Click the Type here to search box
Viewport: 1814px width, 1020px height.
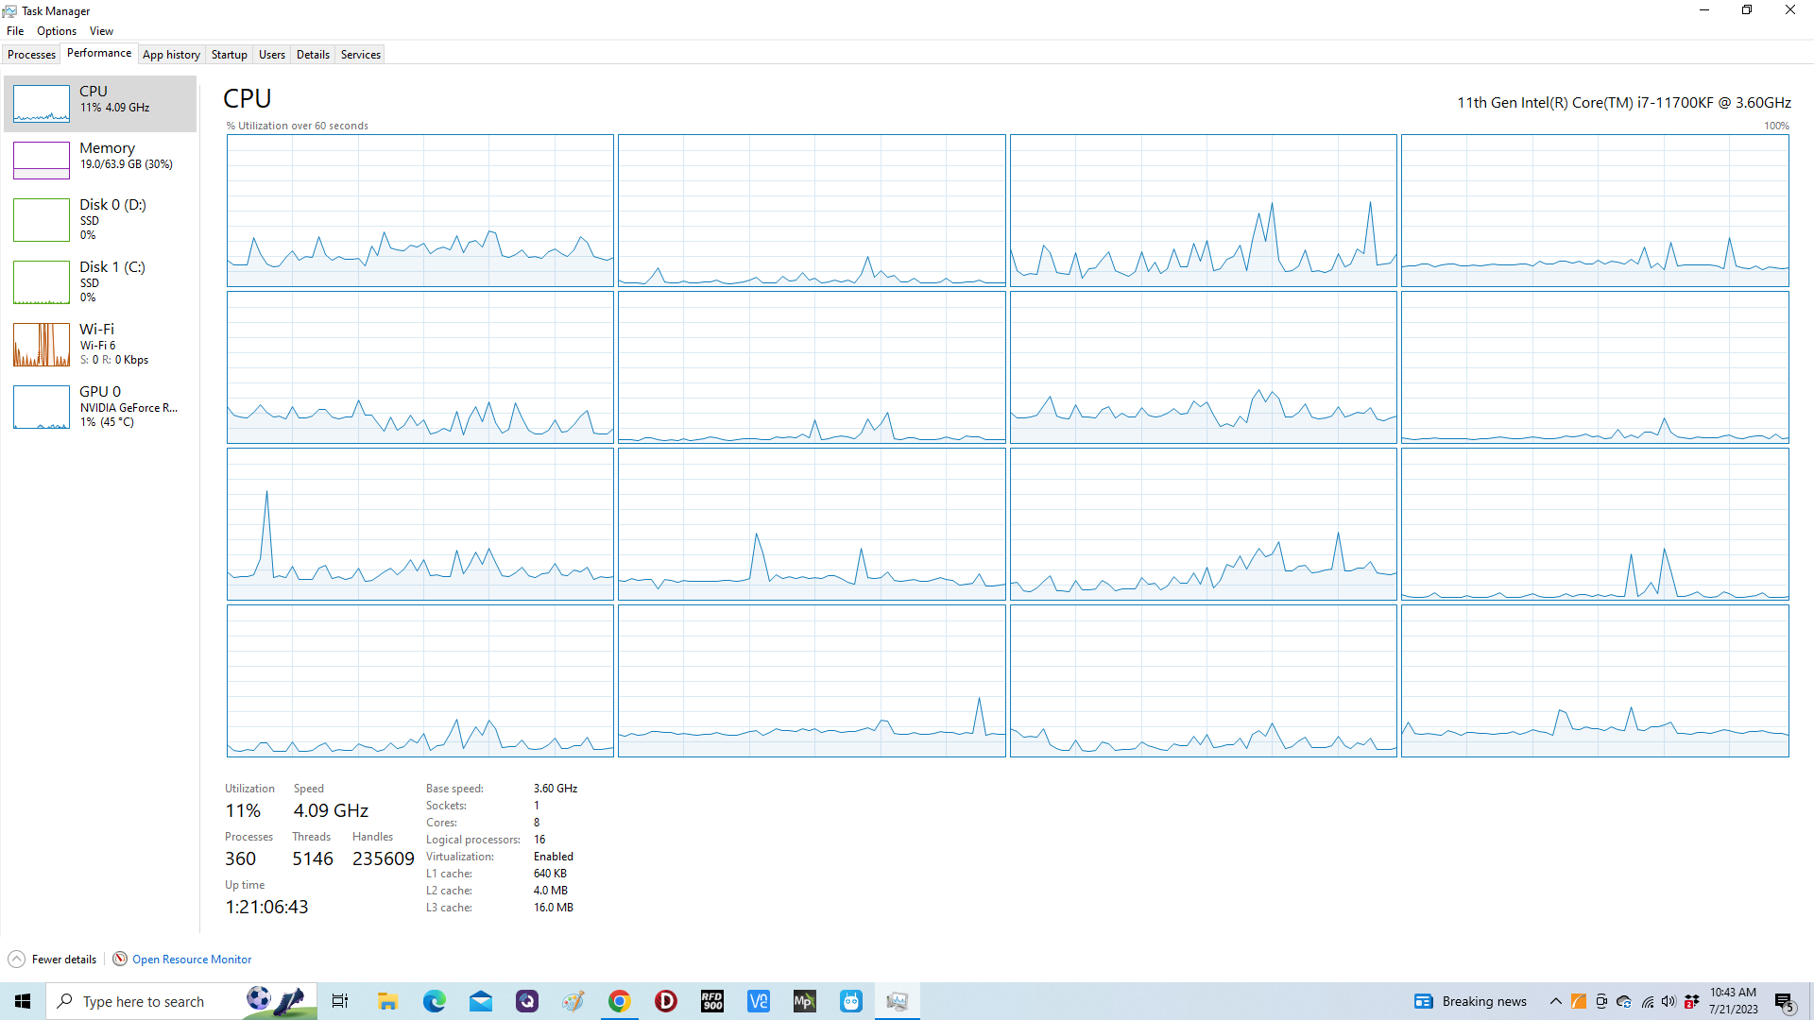(144, 1001)
